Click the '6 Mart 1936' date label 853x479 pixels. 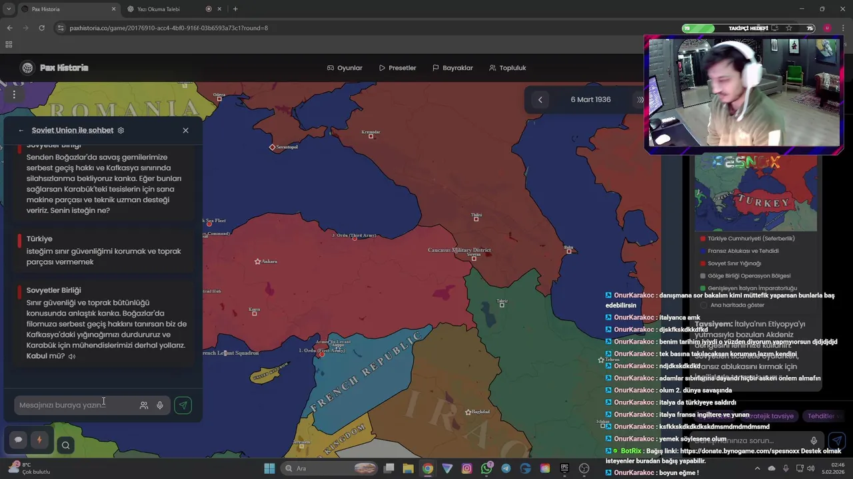(590, 100)
